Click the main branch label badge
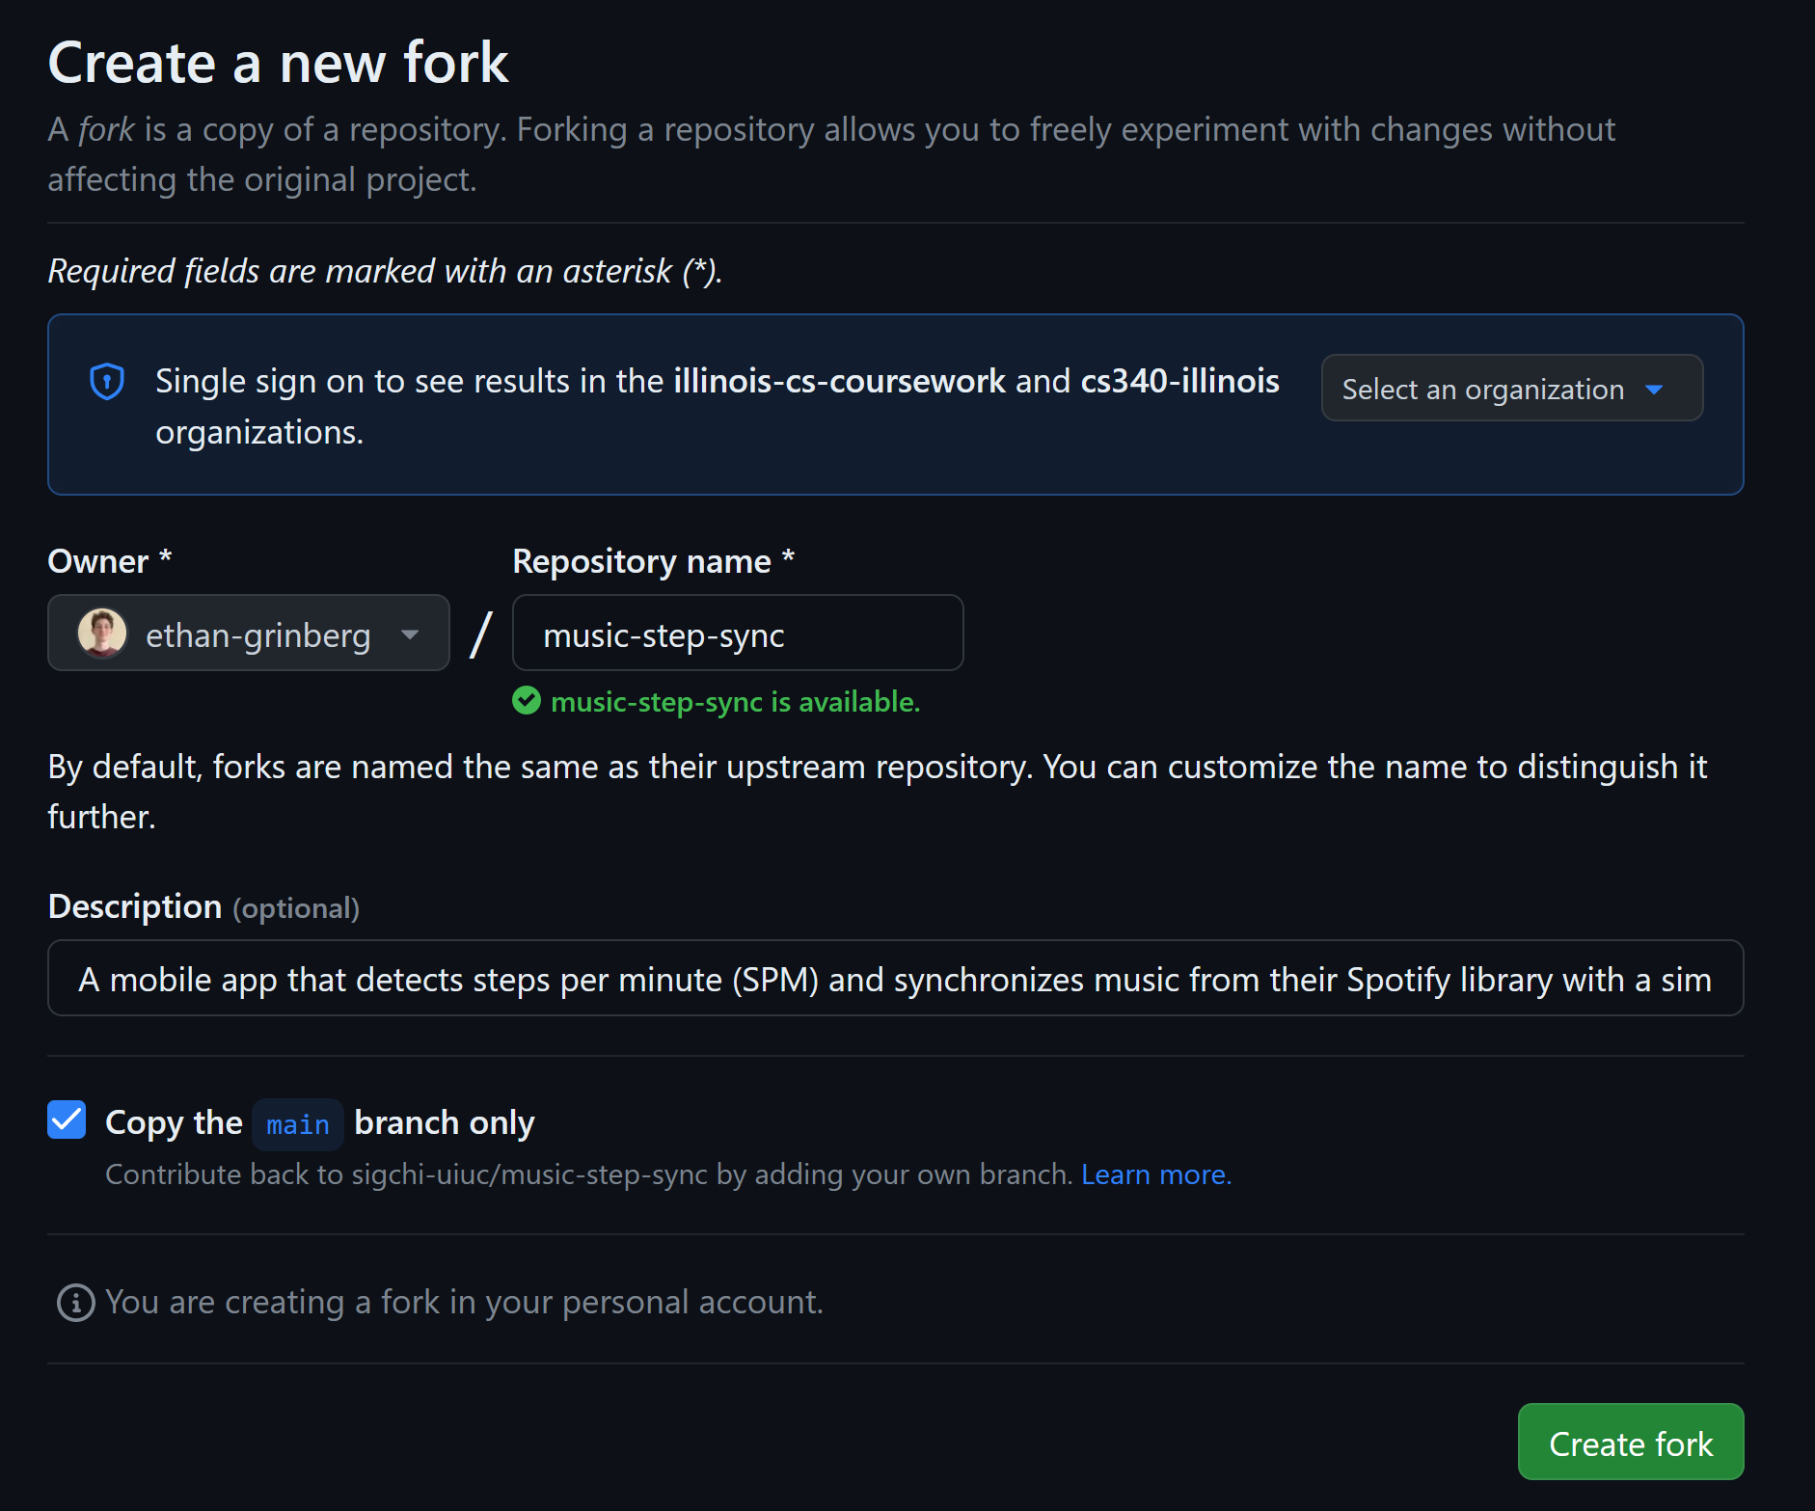The height and width of the screenshot is (1511, 1815). pyautogui.click(x=298, y=1124)
